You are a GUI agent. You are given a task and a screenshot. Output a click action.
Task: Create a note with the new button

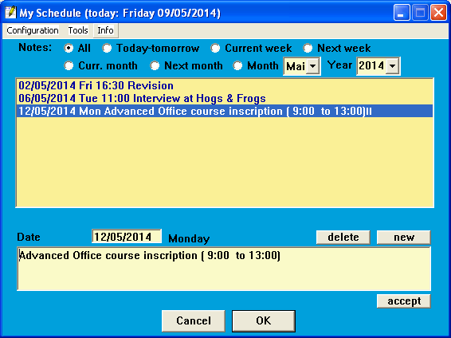tap(404, 238)
